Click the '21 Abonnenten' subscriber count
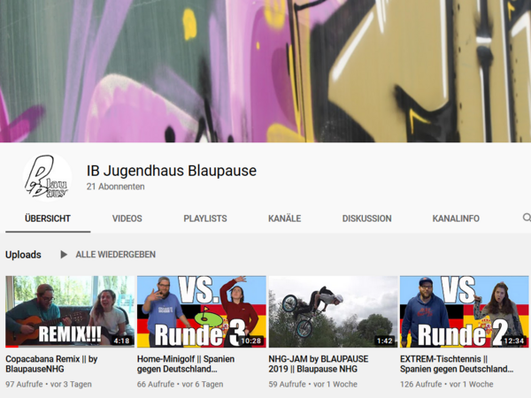Screen dimensions: 531x398 click(x=115, y=187)
